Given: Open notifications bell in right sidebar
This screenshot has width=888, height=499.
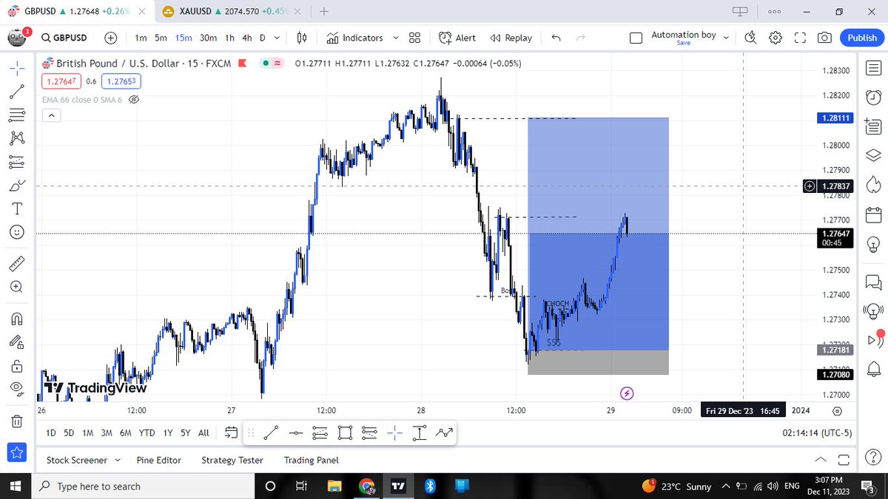Looking at the screenshot, I should click(x=873, y=369).
